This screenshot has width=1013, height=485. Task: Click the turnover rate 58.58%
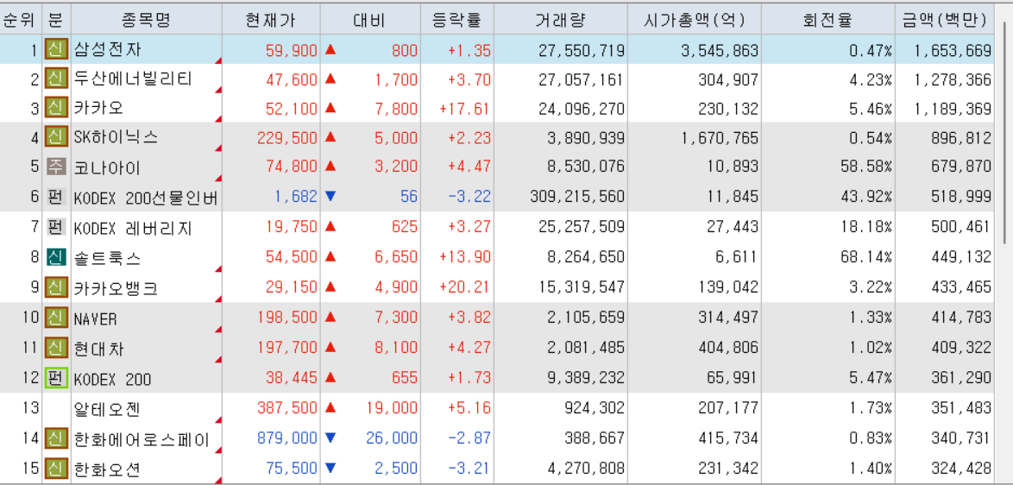pyautogui.click(x=868, y=167)
